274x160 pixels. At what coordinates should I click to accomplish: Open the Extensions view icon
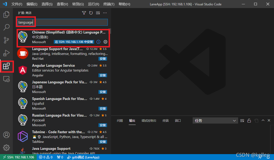pyautogui.click(x=6, y=66)
